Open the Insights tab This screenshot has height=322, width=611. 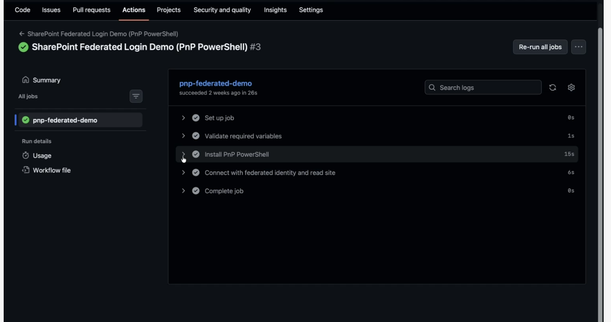275,10
